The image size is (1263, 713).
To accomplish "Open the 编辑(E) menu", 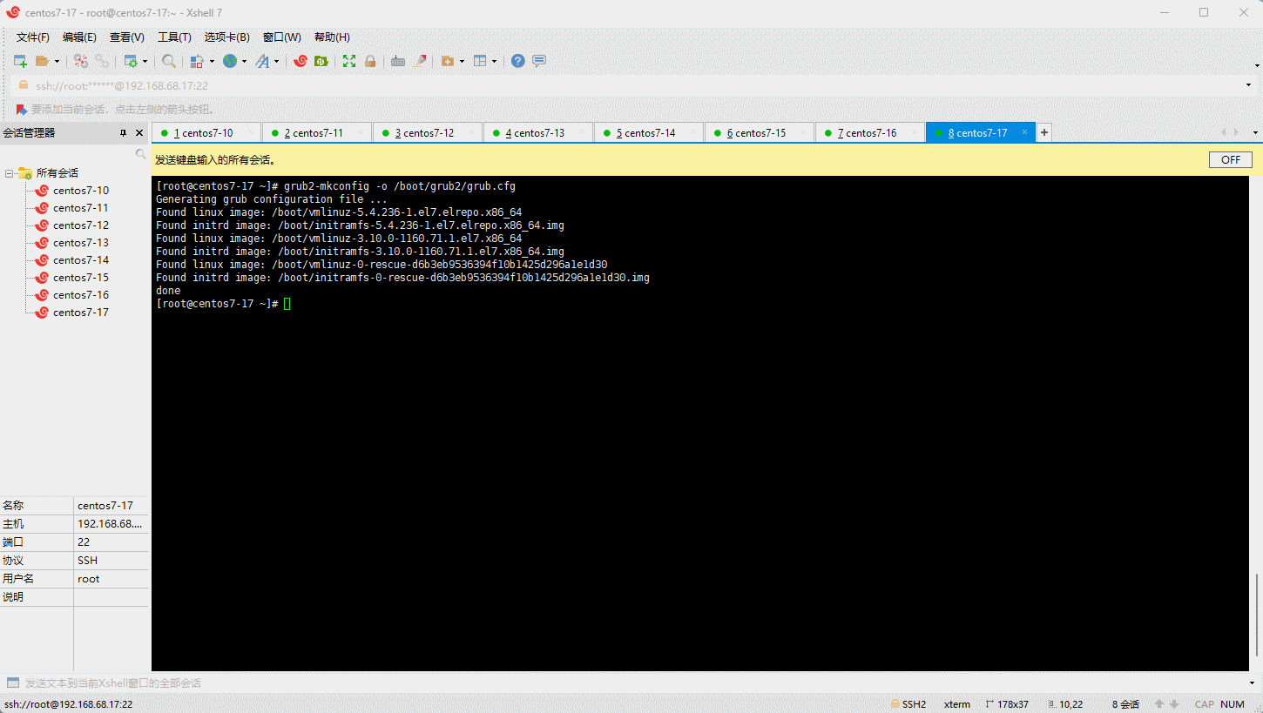I will (x=79, y=37).
